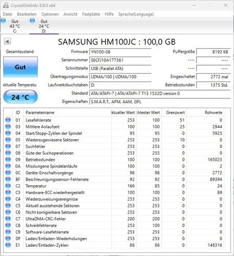Click the 24 °C temperature button
The image size is (234, 256).
(21, 97)
